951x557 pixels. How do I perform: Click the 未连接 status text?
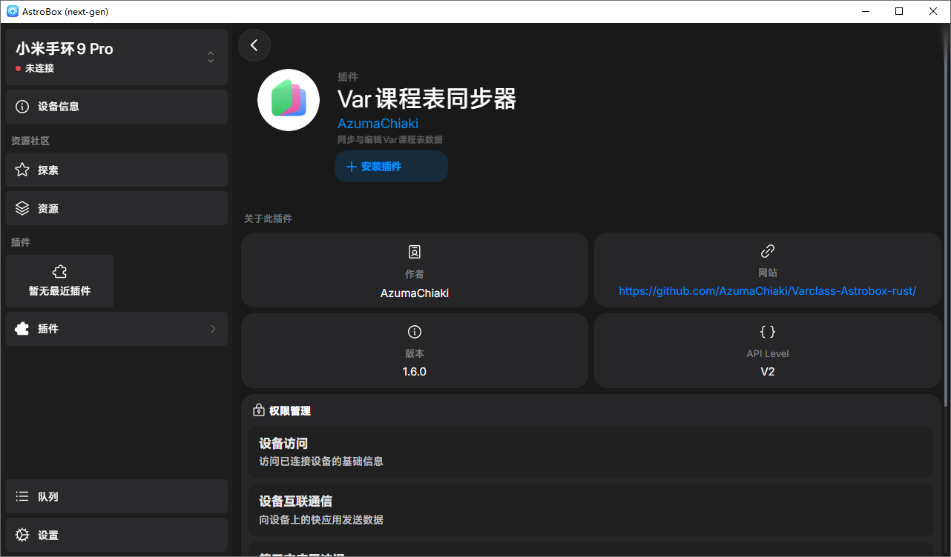[39, 68]
